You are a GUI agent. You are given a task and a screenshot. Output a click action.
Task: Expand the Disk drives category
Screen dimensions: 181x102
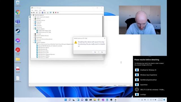click(34, 27)
